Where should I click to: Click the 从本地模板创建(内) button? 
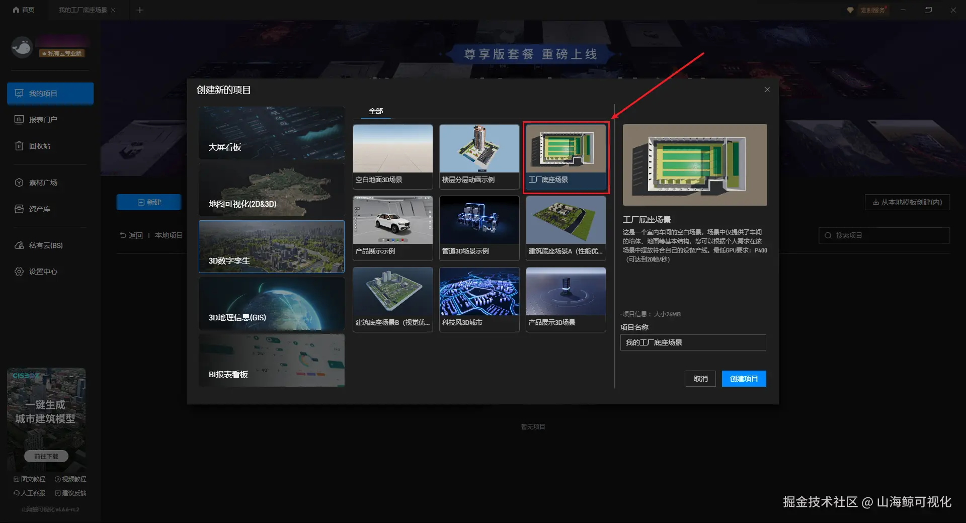(x=907, y=202)
